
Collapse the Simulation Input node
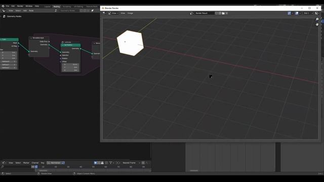[31, 38]
